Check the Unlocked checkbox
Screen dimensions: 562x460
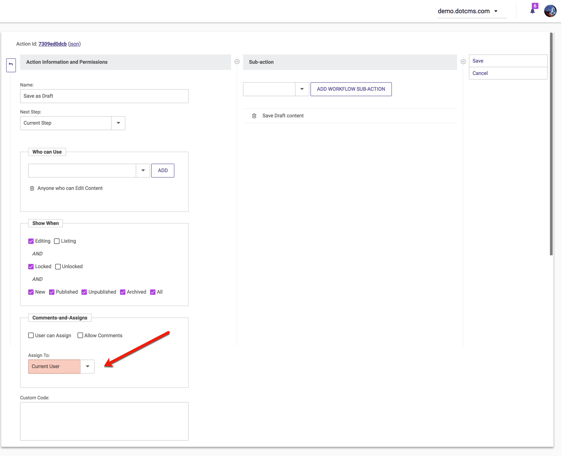pos(58,267)
